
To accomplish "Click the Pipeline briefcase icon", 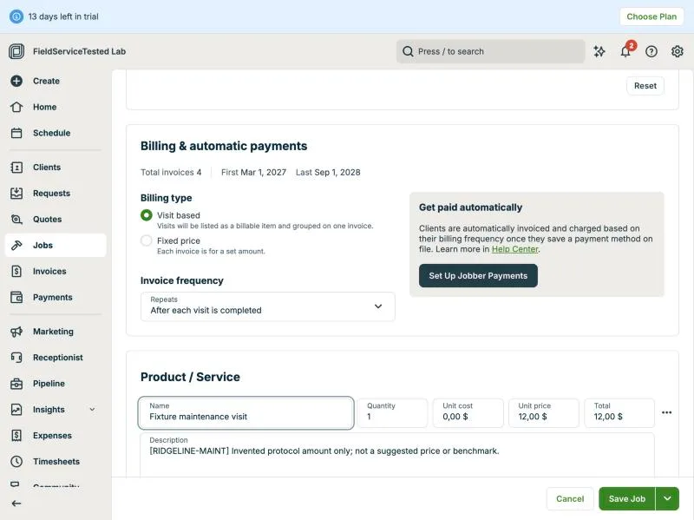I will point(16,384).
